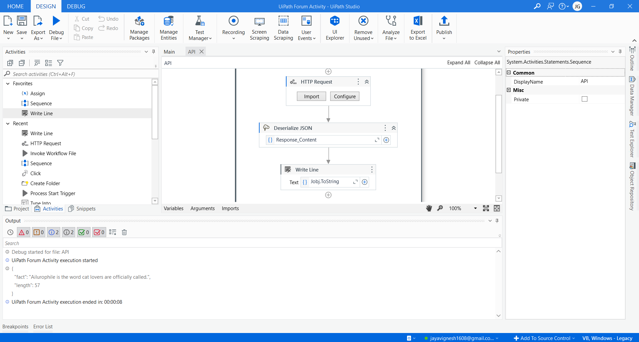639x342 pixels.
Task: Switch to the HOME tab
Action: 16,6
